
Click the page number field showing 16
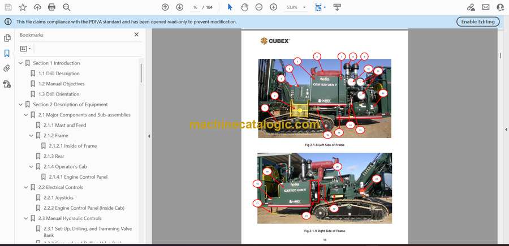tap(195, 7)
